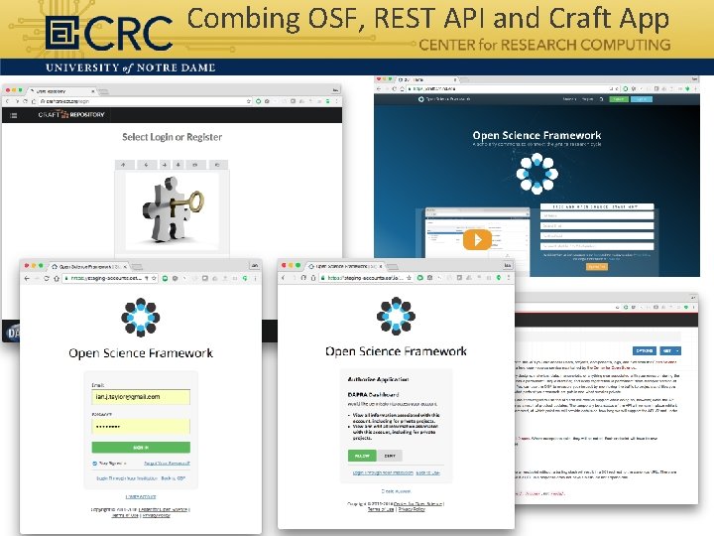
Task: Play the OSF intro video
Action: pos(477,240)
